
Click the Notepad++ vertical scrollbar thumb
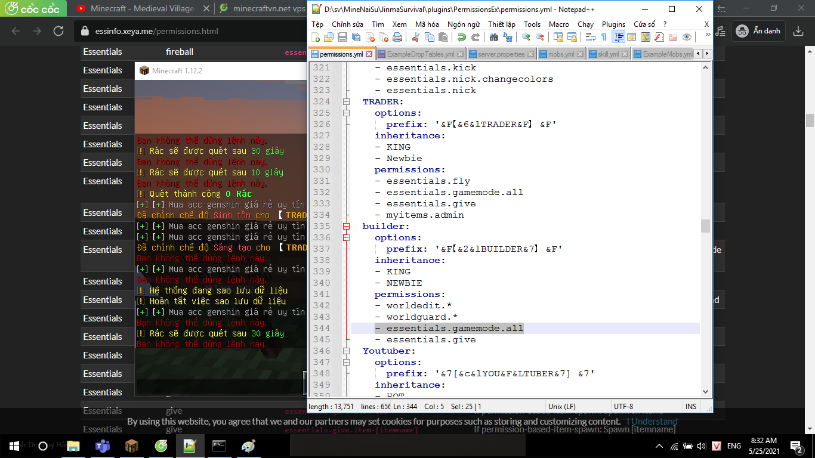coord(706,225)
